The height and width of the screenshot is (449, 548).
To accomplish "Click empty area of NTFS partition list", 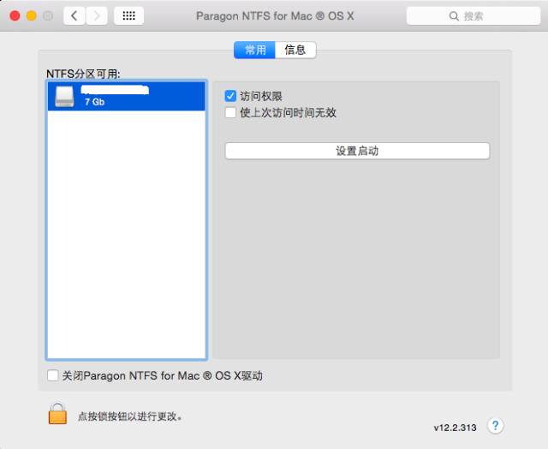I will pos(126,240).
